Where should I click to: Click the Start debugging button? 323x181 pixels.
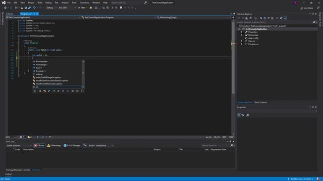(82, 8)
